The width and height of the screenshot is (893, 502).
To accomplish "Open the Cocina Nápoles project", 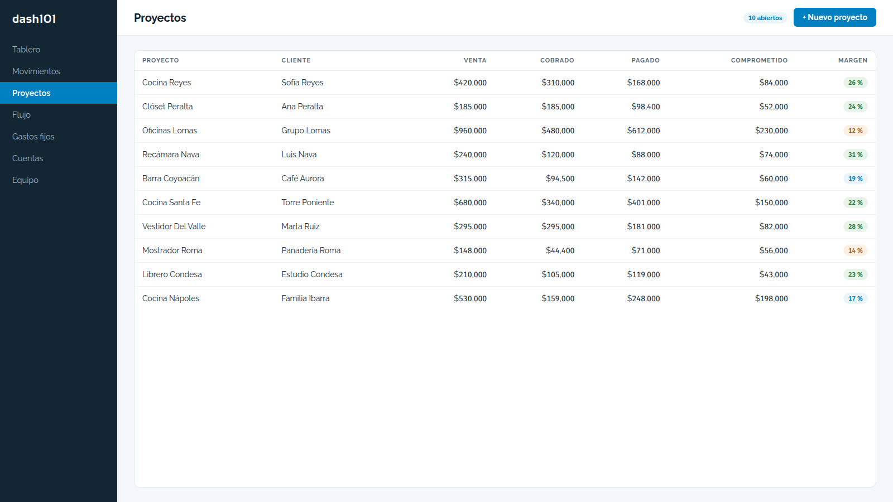I will pos(505,298).
